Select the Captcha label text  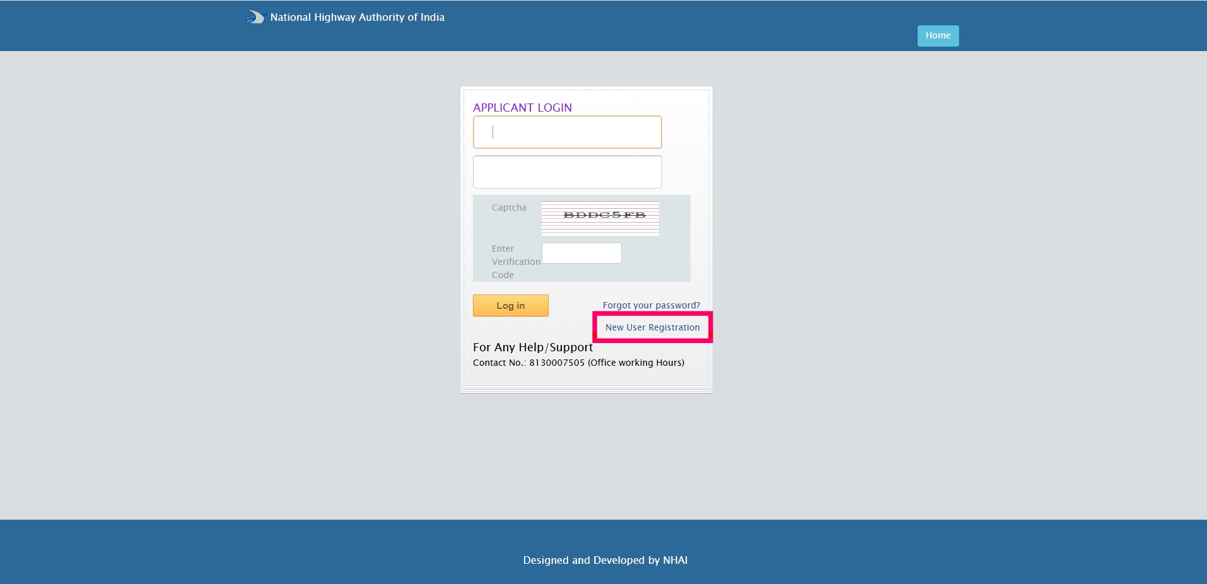pos(509,207)
